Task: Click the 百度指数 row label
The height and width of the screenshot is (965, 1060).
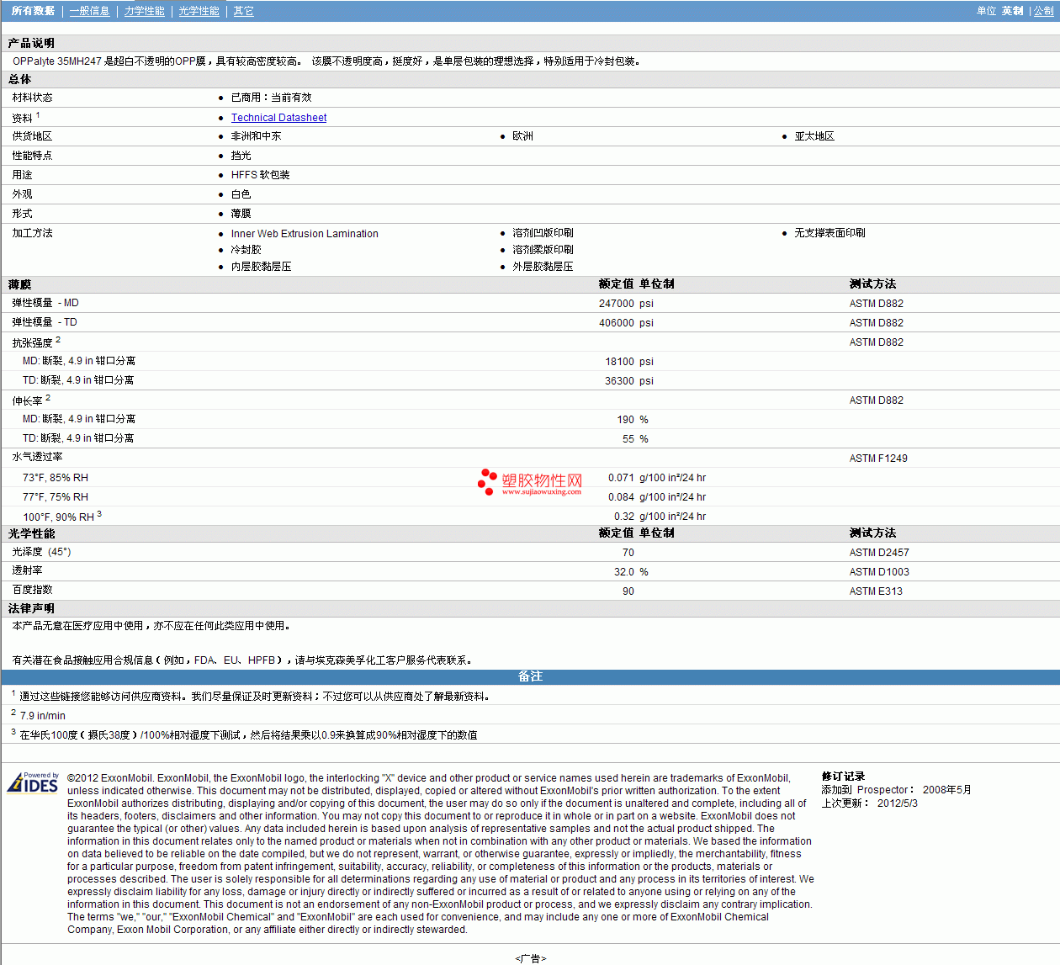Action: point(32,590)
